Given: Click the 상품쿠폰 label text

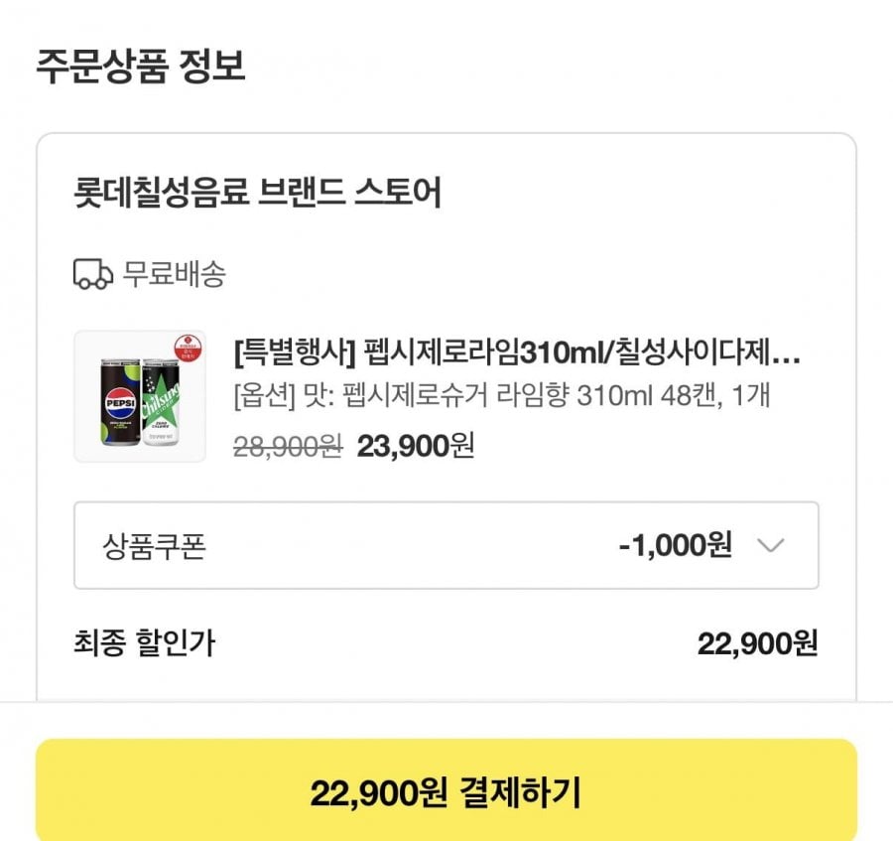Looking at the screenshot, I should 154,546.
